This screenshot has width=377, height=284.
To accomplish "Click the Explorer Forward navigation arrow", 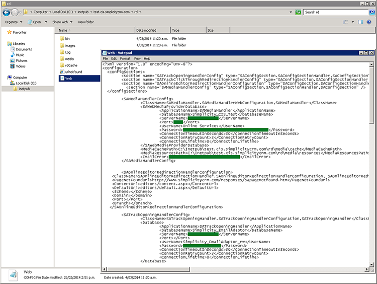I will click(15, 12).
